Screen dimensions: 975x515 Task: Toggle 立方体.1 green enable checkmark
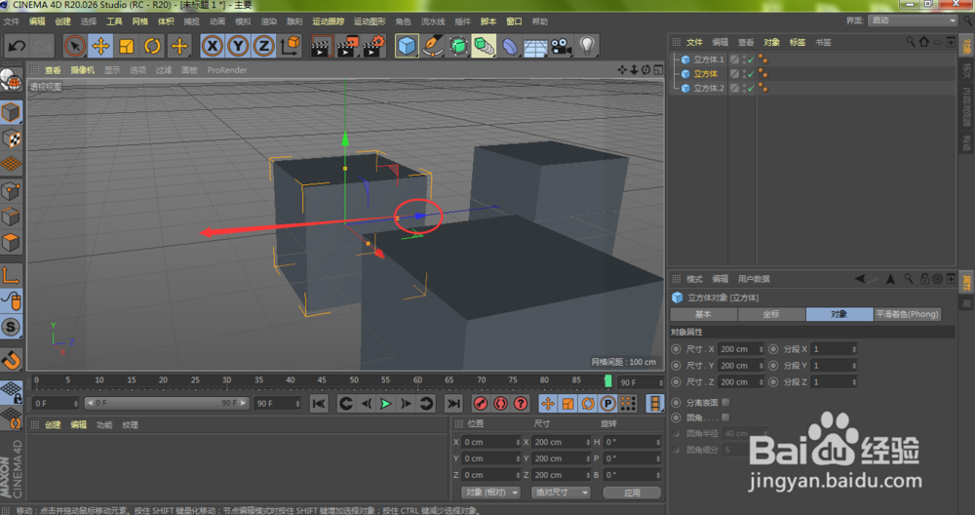pyautogui.click(x=751, y=59)
